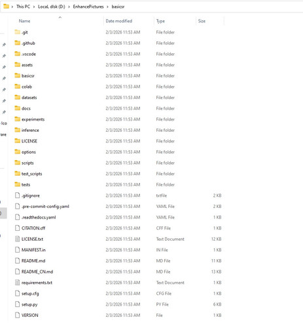Select the README_CN.md file icon
Image resolution: width=303 pixels, height=328 pixels.
pos(18,272)
